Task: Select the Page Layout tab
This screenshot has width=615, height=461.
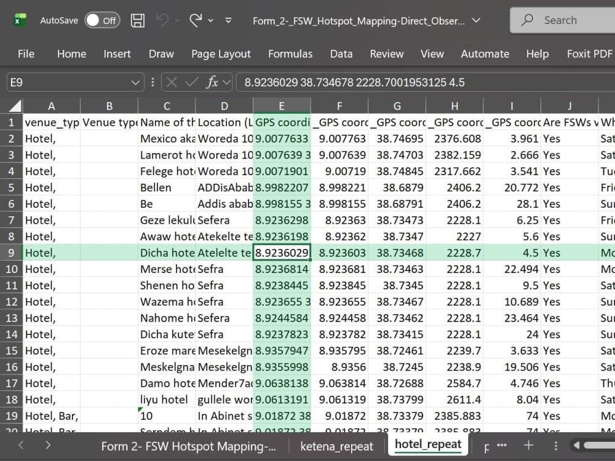Action: tap(221, 53)
